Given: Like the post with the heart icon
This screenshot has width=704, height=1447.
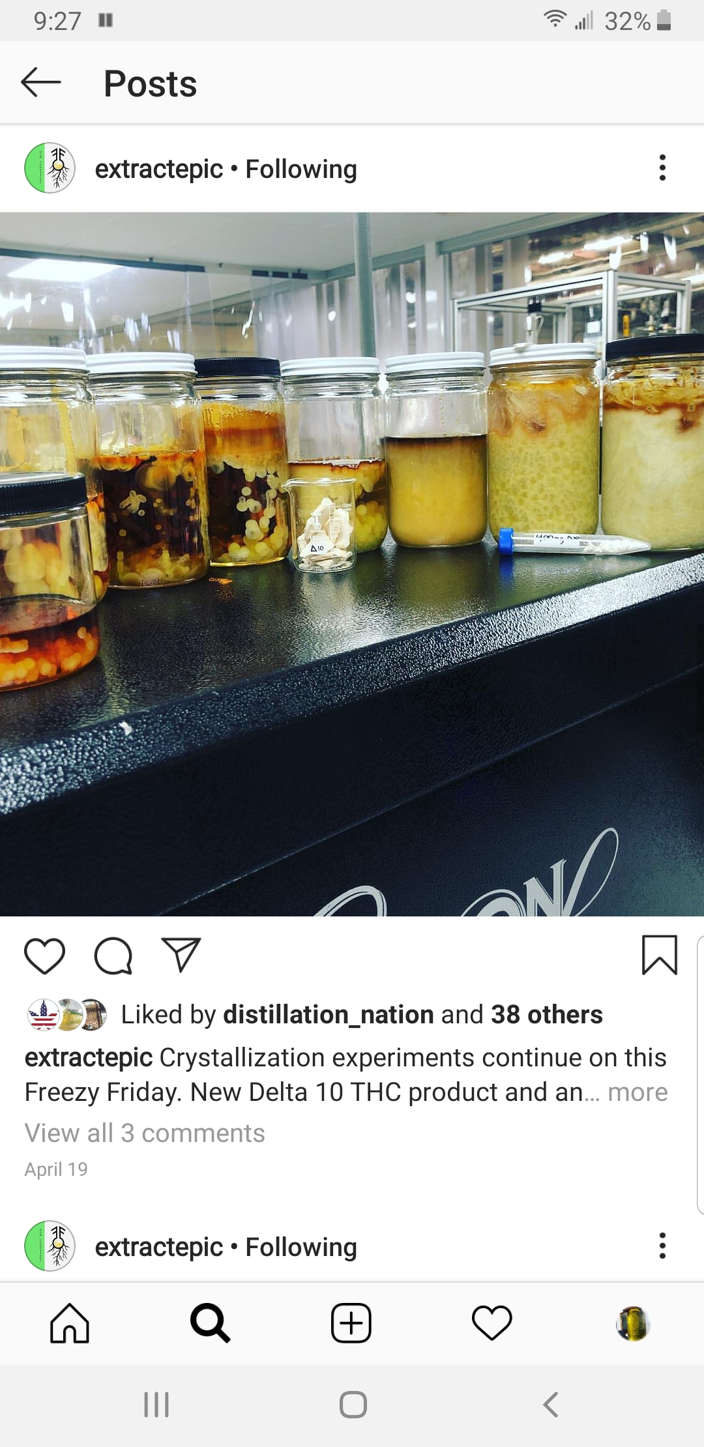Looking at the screenshot, I should click(44, 956).
